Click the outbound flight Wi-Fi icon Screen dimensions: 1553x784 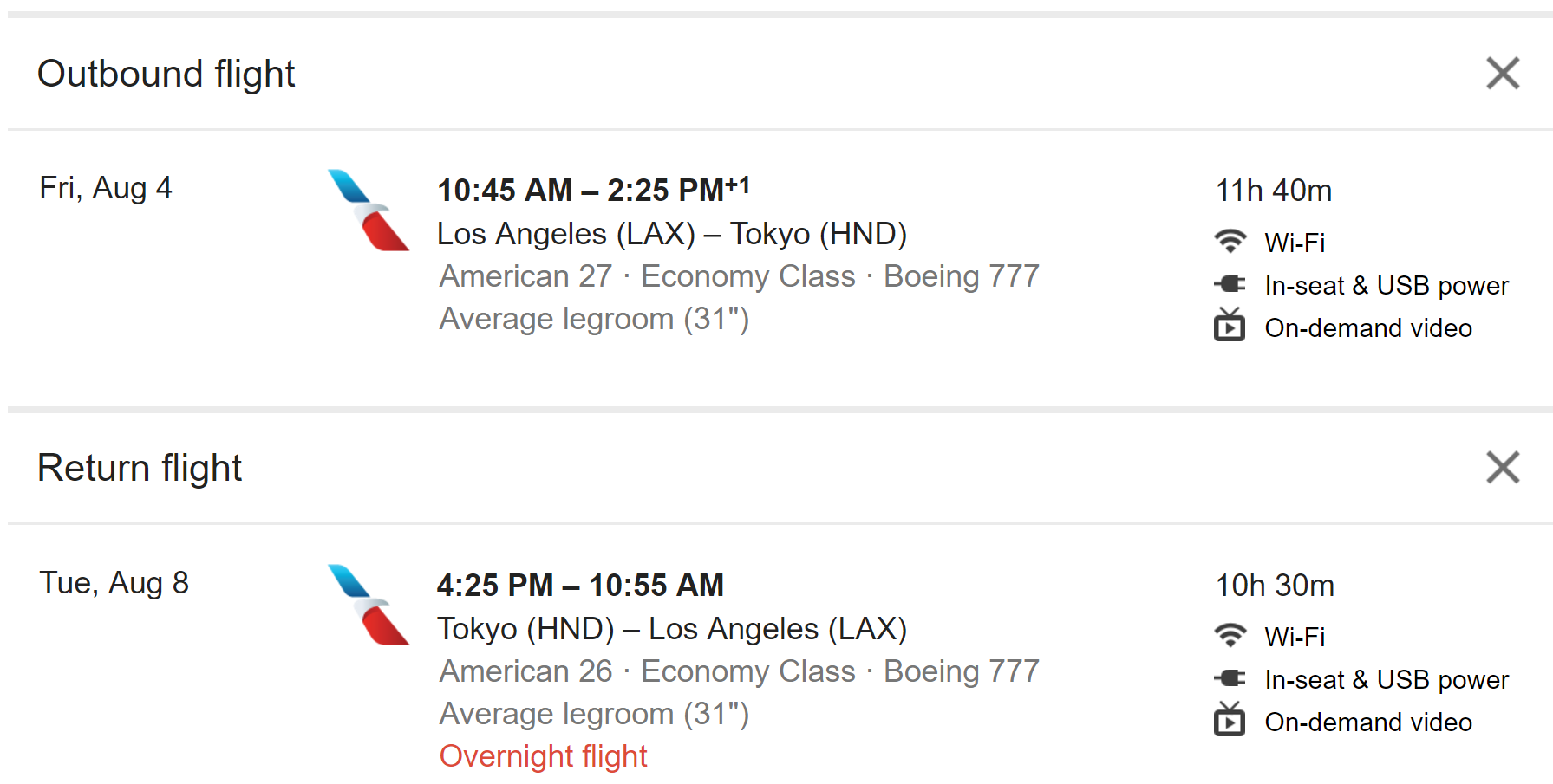(x=1230, y=242)
